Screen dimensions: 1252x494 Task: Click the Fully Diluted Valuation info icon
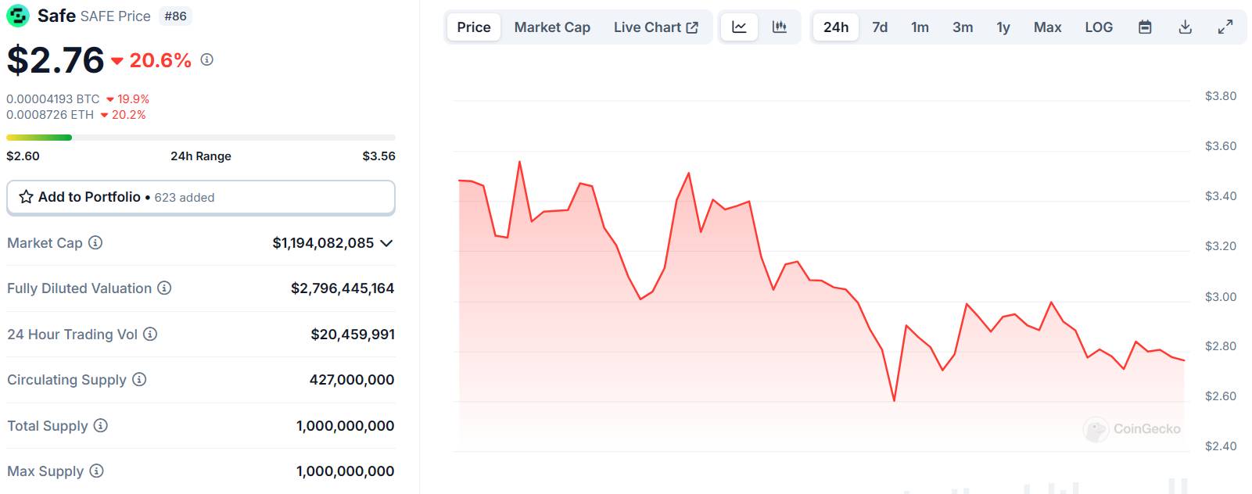164,288
